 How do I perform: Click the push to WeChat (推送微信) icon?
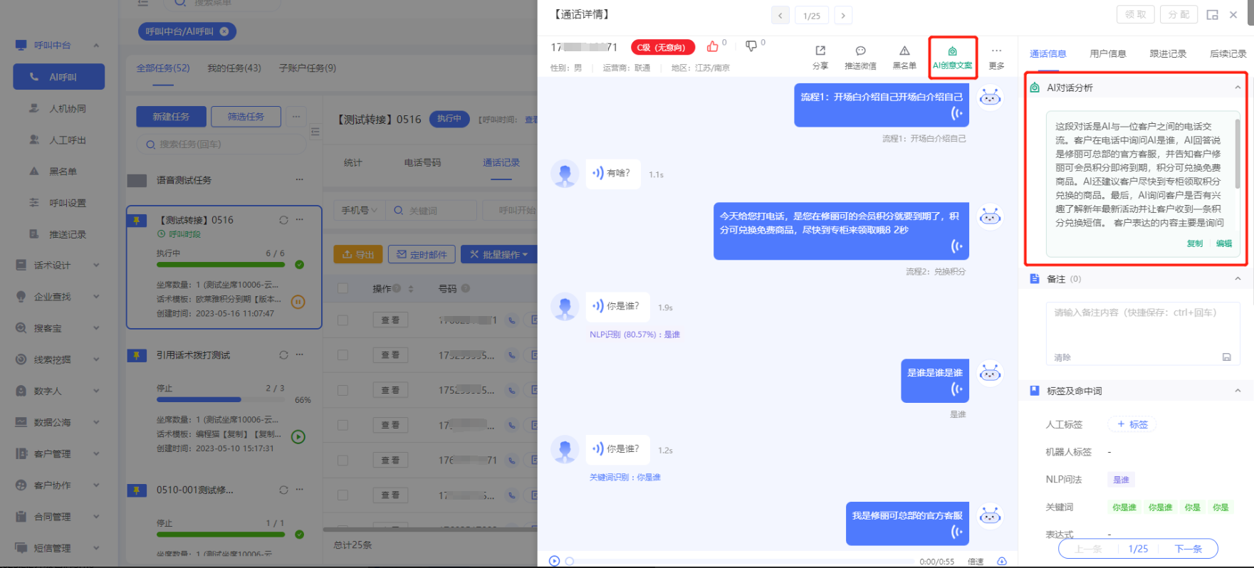(x=860, y=51)
